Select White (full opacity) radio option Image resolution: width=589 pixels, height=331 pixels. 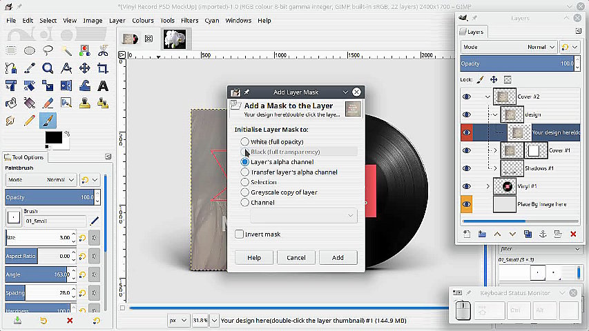(244, 141)
